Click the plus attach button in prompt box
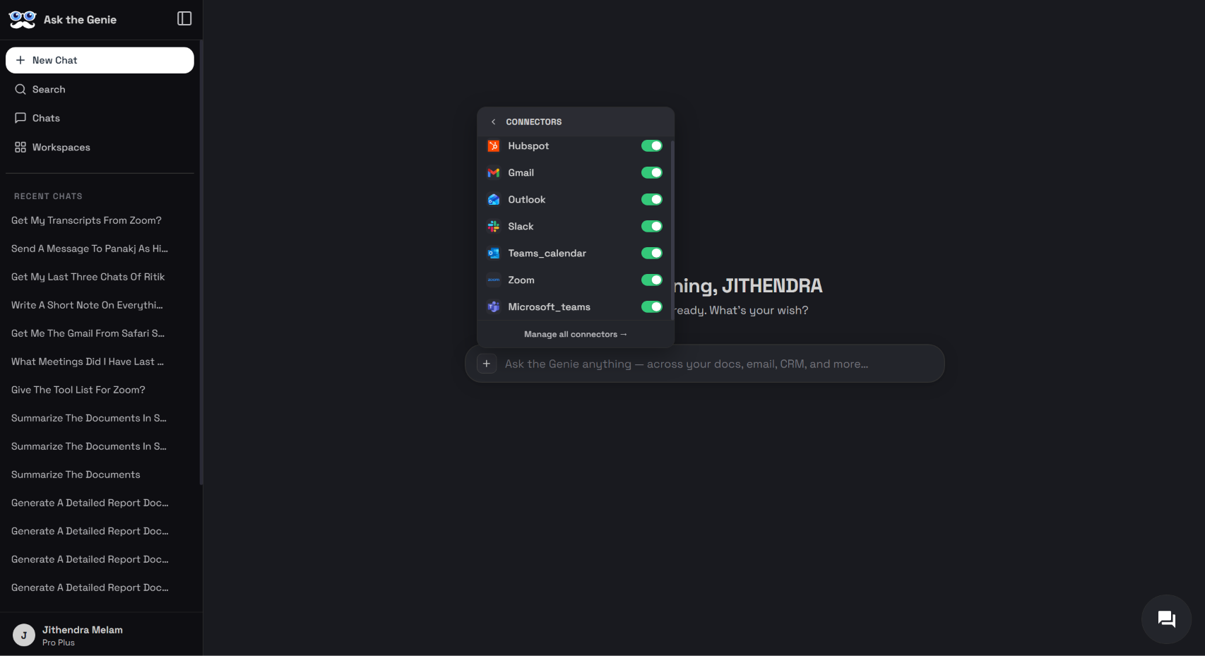 pos(487,364)
